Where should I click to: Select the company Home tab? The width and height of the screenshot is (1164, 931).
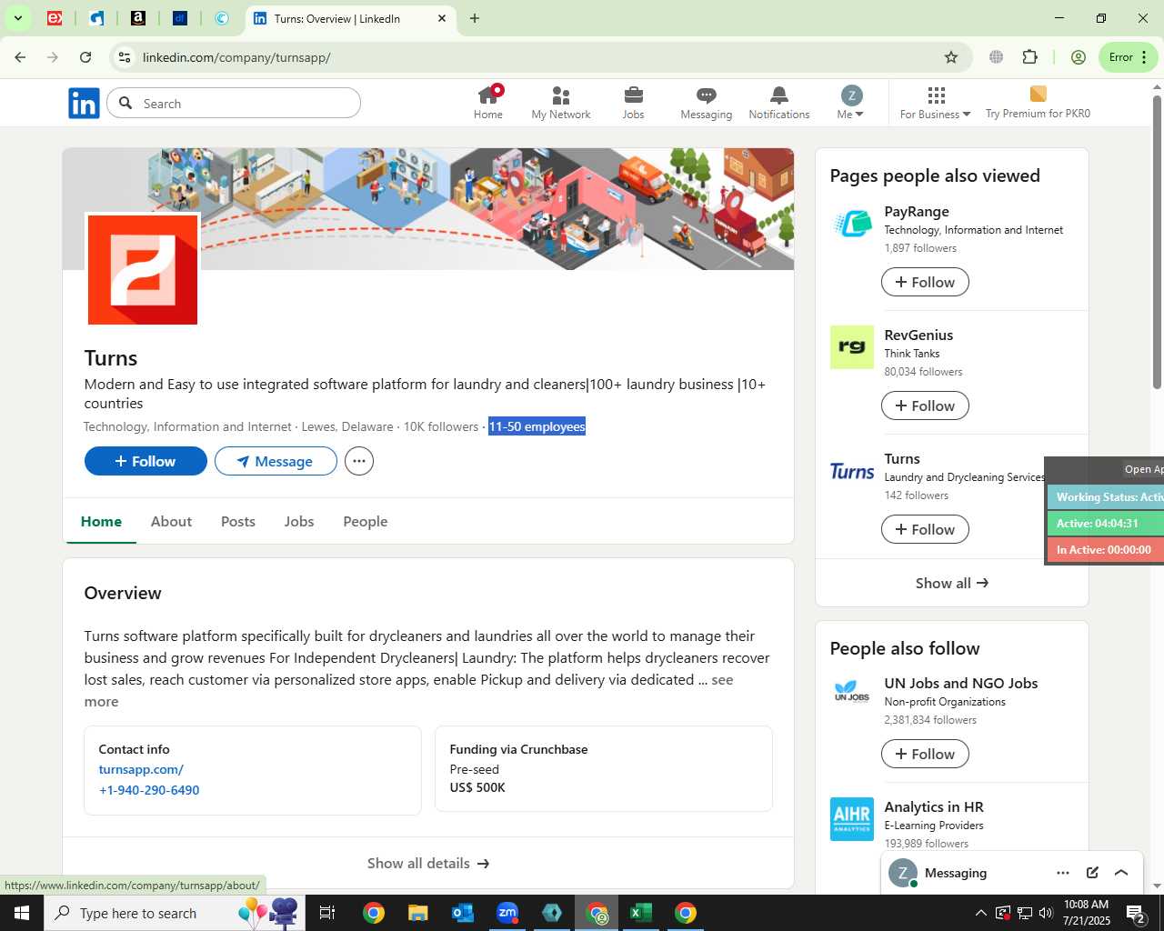coord(101,521)
